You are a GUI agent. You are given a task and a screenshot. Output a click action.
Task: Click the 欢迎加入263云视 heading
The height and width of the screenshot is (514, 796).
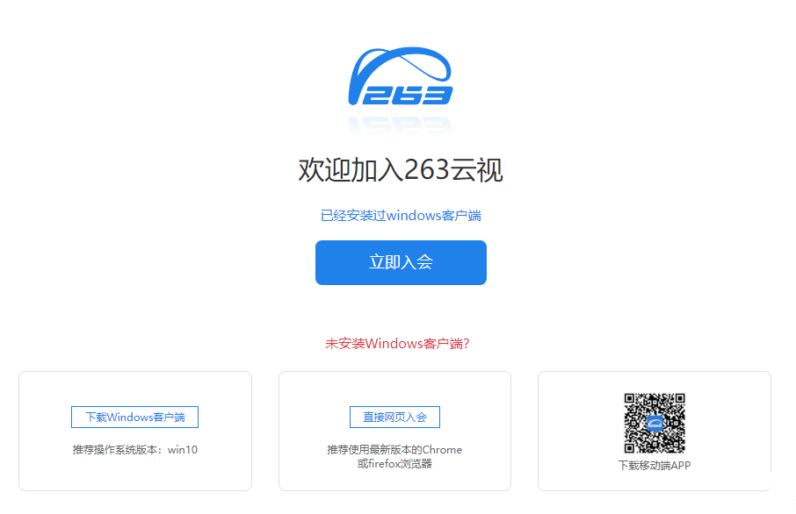401,170
